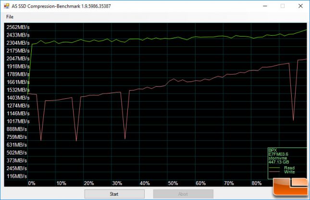Select the 888MB/s axis label
The height and width of the screenshot is (200, 310).
17,129
